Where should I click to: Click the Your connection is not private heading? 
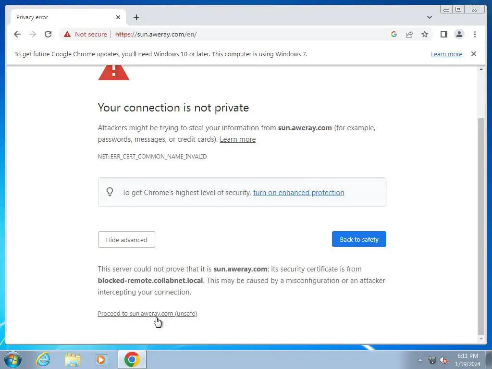tap(173, 108)
